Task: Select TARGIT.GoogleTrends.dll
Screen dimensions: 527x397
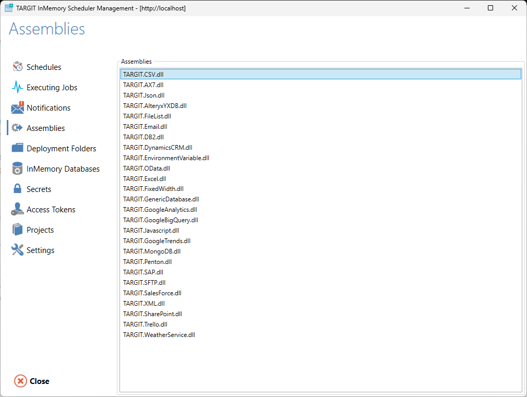Action: point(321,240)
